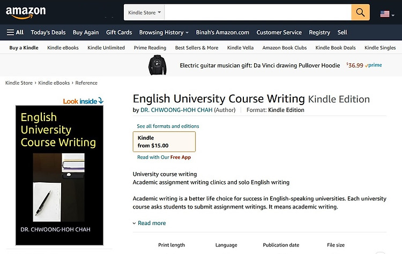Open author DR. CHWOONG-HOH CHAH link
The width and height of the screenshot is (402, 254).
point(176,110)
